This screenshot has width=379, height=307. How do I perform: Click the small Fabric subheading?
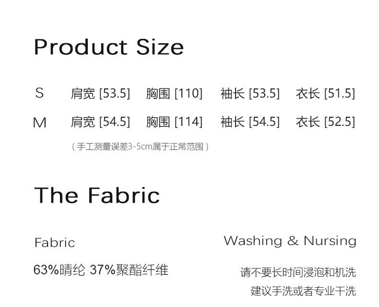[55, 243]
